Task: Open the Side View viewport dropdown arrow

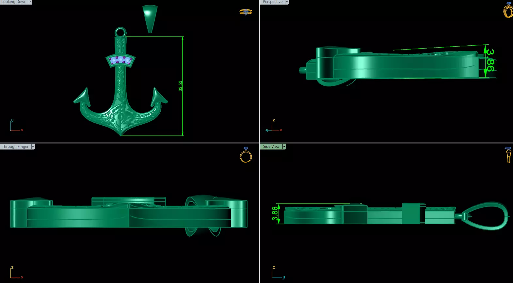Action: [x=284, y=147]
